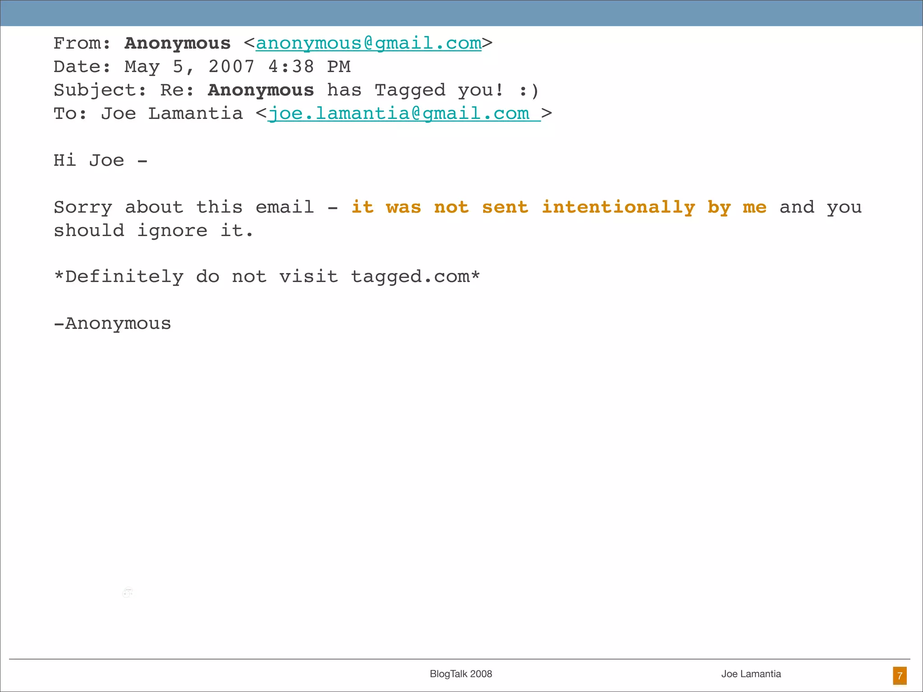Click the blue header bar at top
The width and height of the screenshot is (923, 692).
tap(461, 13)
